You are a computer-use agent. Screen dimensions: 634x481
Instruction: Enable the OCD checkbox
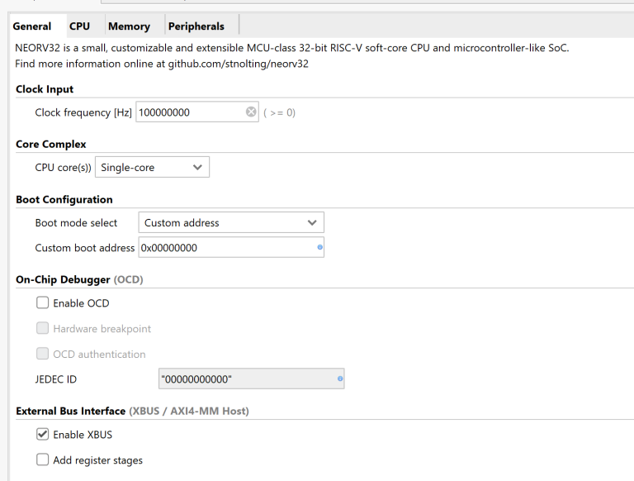coord(42,303)
